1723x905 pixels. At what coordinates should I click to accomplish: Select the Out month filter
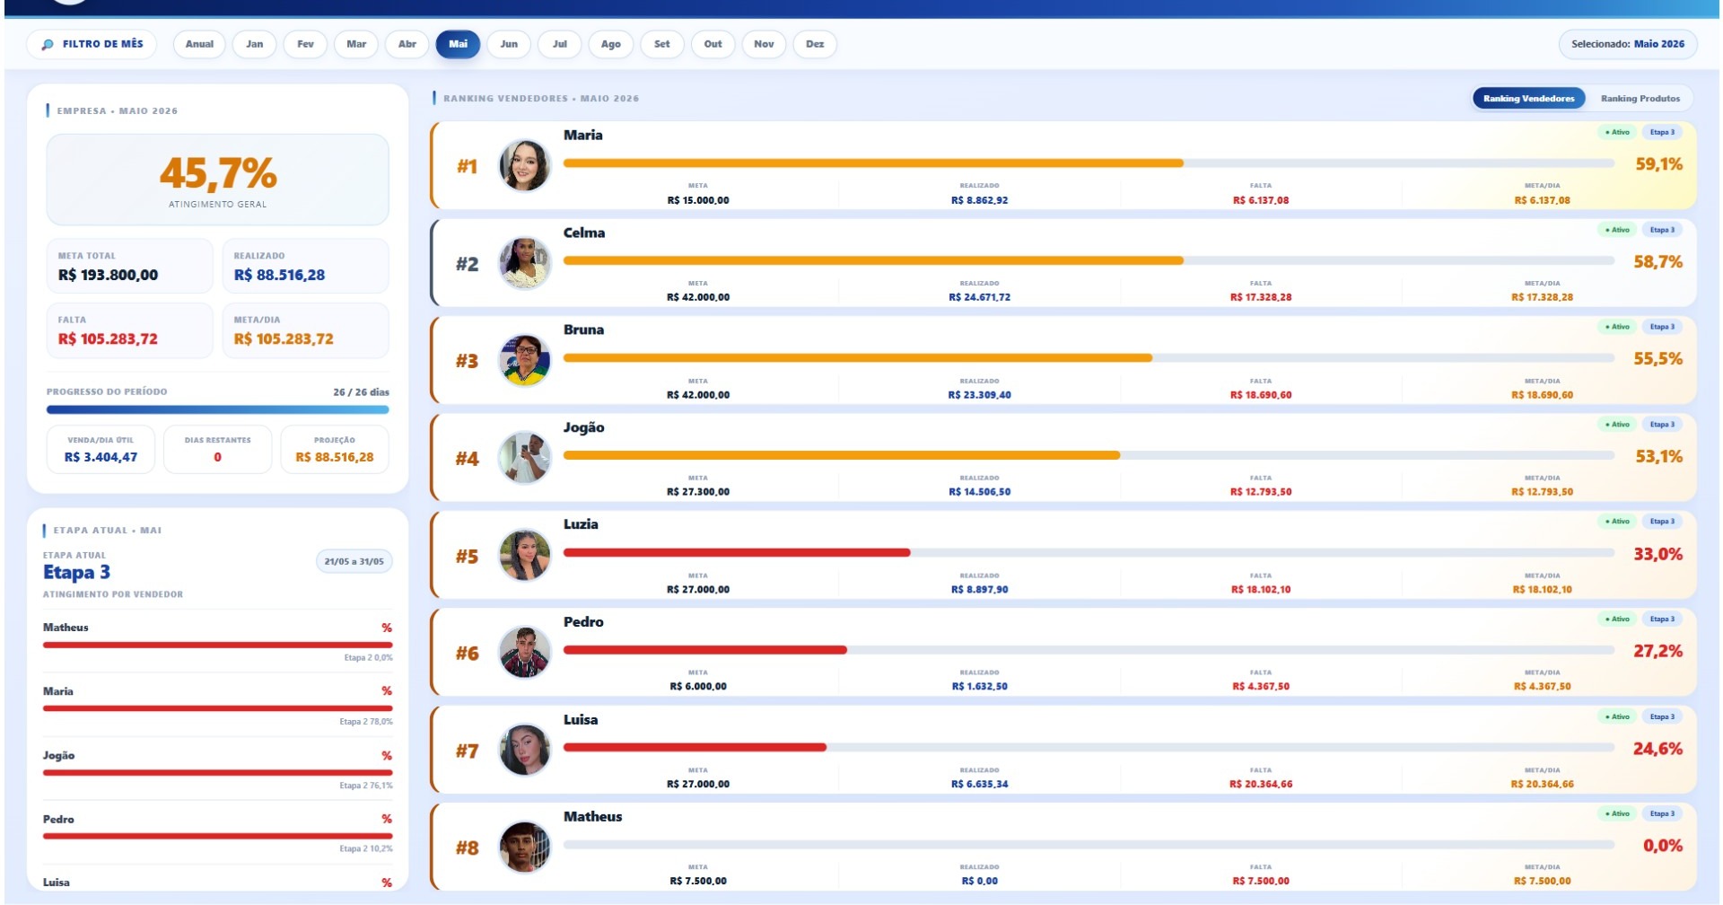pos(713,44)
